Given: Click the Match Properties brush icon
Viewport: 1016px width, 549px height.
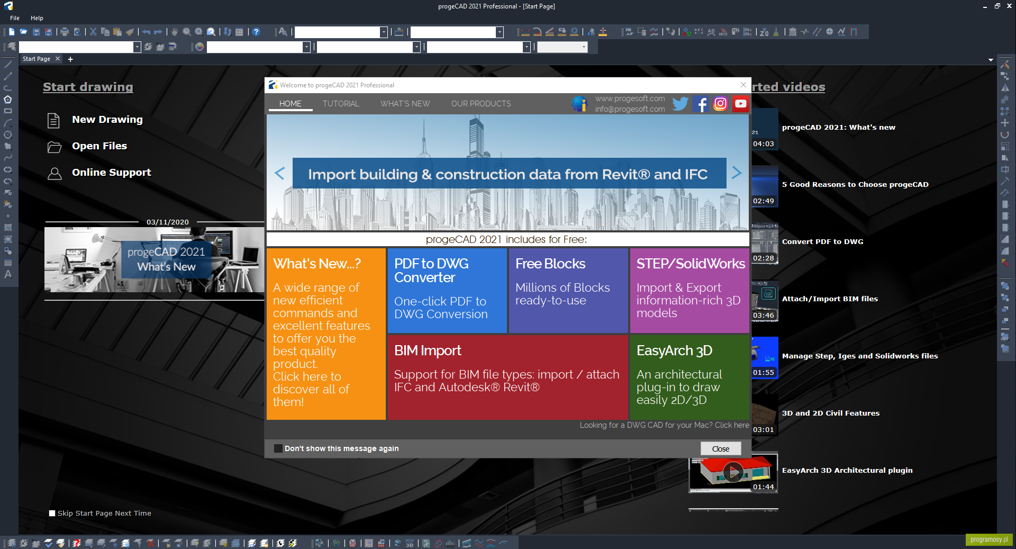Looking at the screenshot, I should [130, 32].
